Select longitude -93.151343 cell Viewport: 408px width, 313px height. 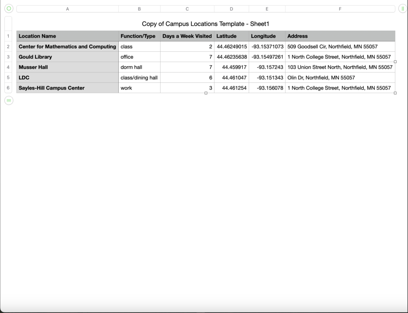(x=267, y=78)
